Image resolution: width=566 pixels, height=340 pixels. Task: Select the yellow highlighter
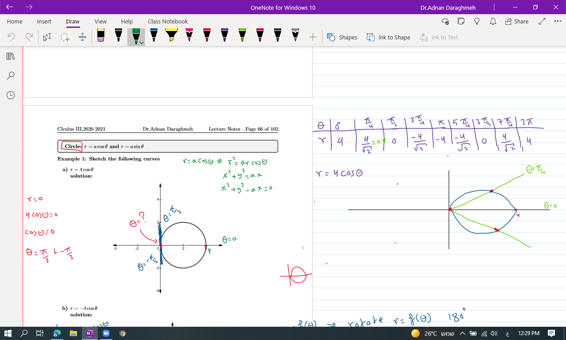tap(172, 35)
